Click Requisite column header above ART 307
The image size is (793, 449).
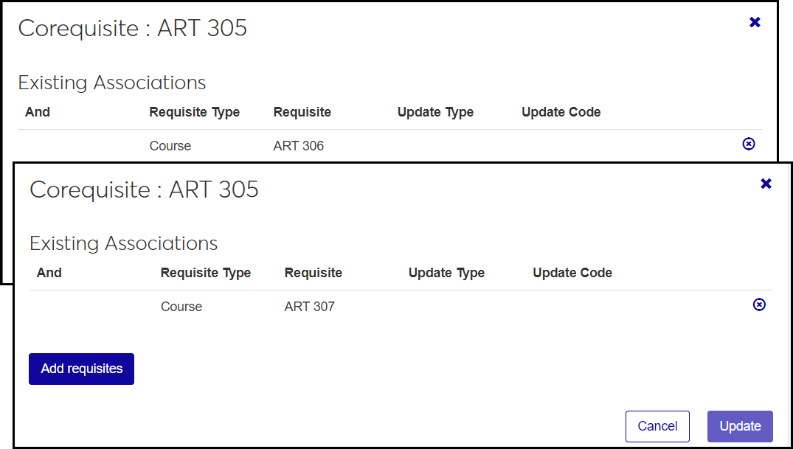tap(314, 273)
